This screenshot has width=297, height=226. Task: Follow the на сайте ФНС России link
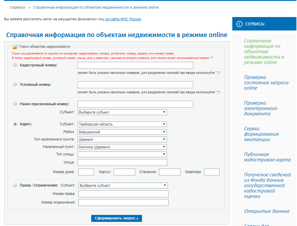(123, 19)
